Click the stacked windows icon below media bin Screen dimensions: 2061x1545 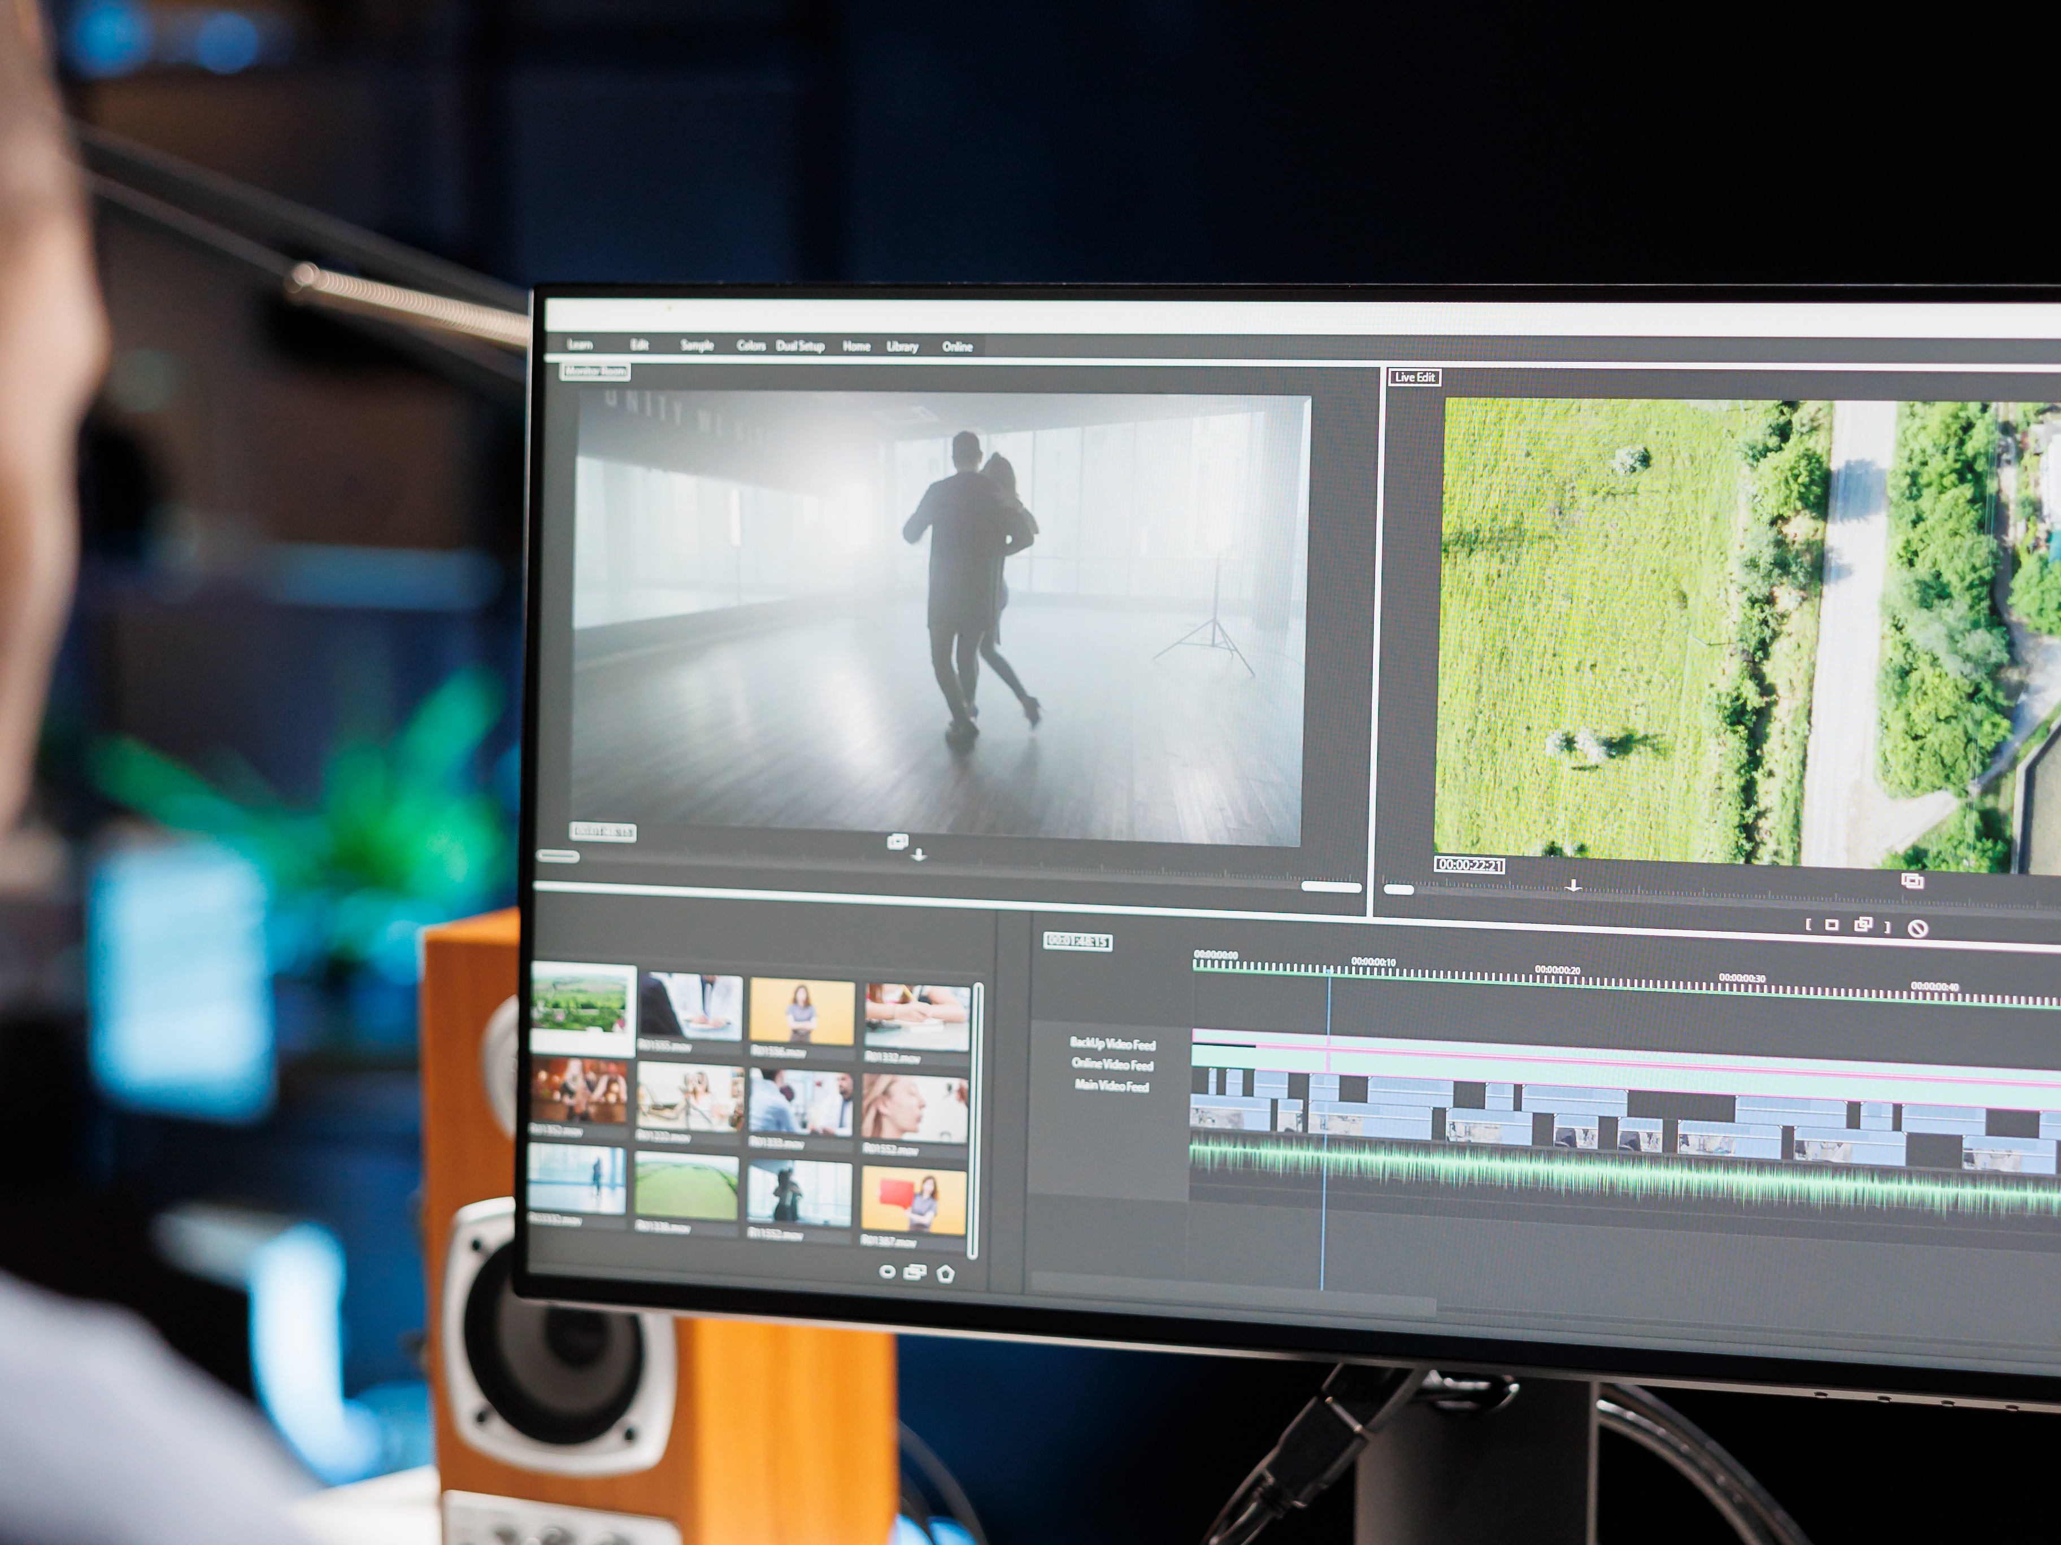915,1272
